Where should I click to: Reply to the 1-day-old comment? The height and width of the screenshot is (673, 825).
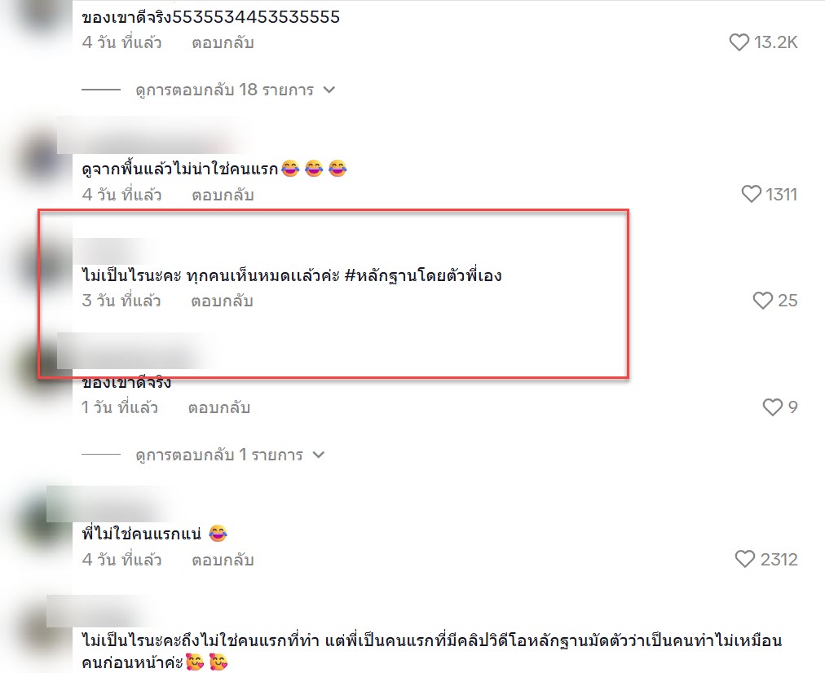(x=218, y=408)
